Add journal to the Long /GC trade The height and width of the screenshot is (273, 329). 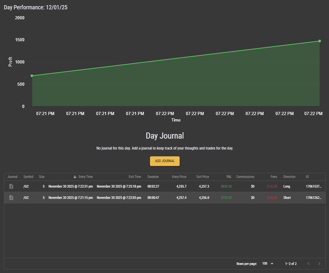point(11,186)
